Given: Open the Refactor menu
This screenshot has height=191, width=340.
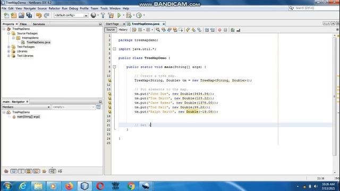Looking at the screenshot, I should click(54, 8).
